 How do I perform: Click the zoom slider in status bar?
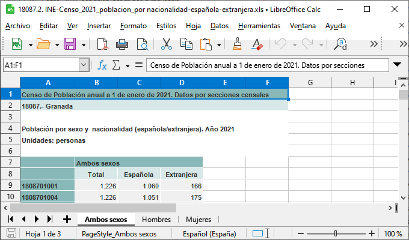click(x=337, y=233)
